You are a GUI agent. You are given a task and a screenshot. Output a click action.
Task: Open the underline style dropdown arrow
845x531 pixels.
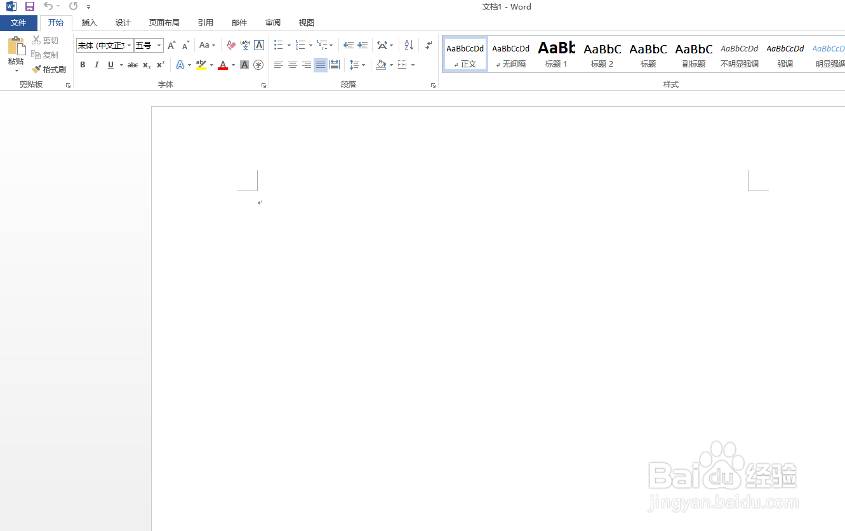121,65
